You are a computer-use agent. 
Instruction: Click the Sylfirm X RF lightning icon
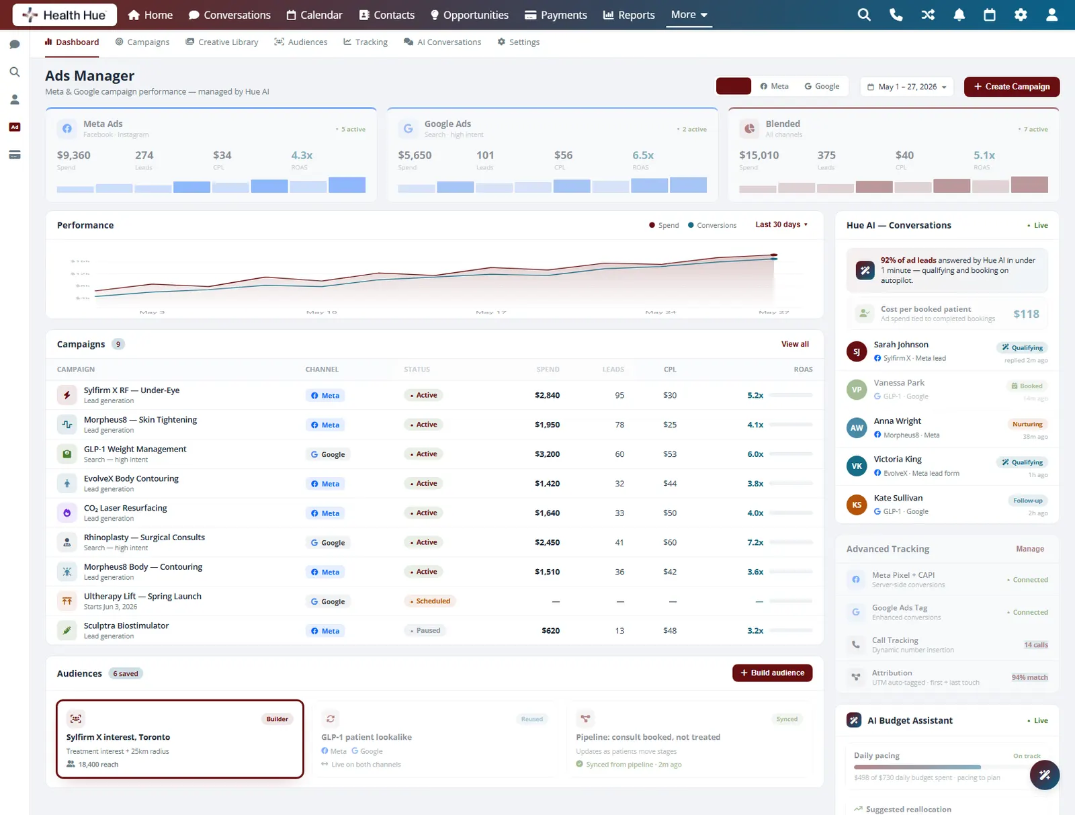click(x=67, y=395)
